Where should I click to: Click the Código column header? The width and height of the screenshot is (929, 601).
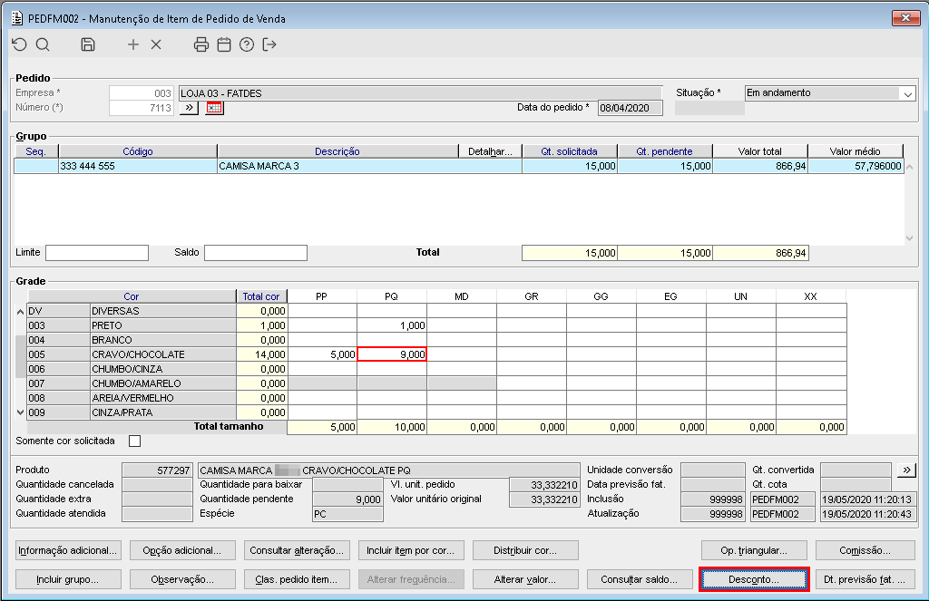(138, 151)
